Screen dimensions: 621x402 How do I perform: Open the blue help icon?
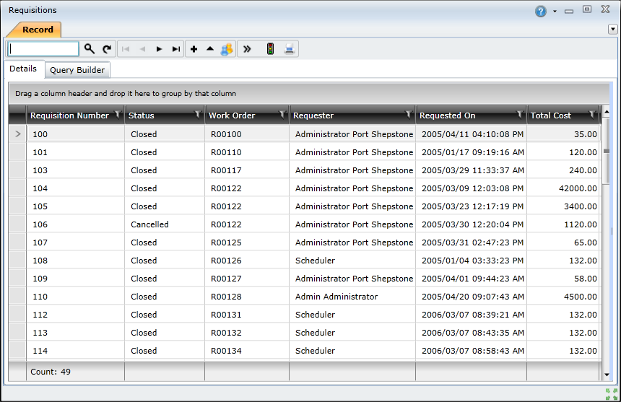tap(541, 11)
